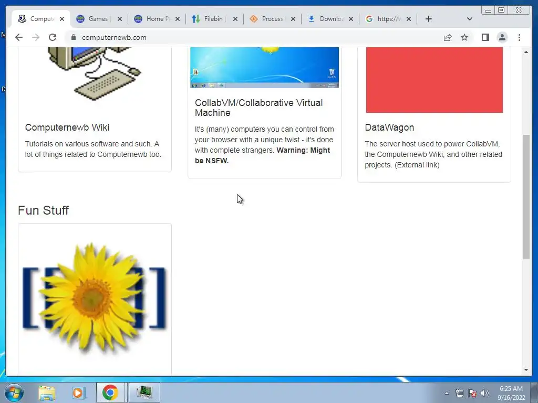Click the page scrollbar thumb
Image resolution: width=538 pixels, height=403 pixels.
click(x=526, y=197)
